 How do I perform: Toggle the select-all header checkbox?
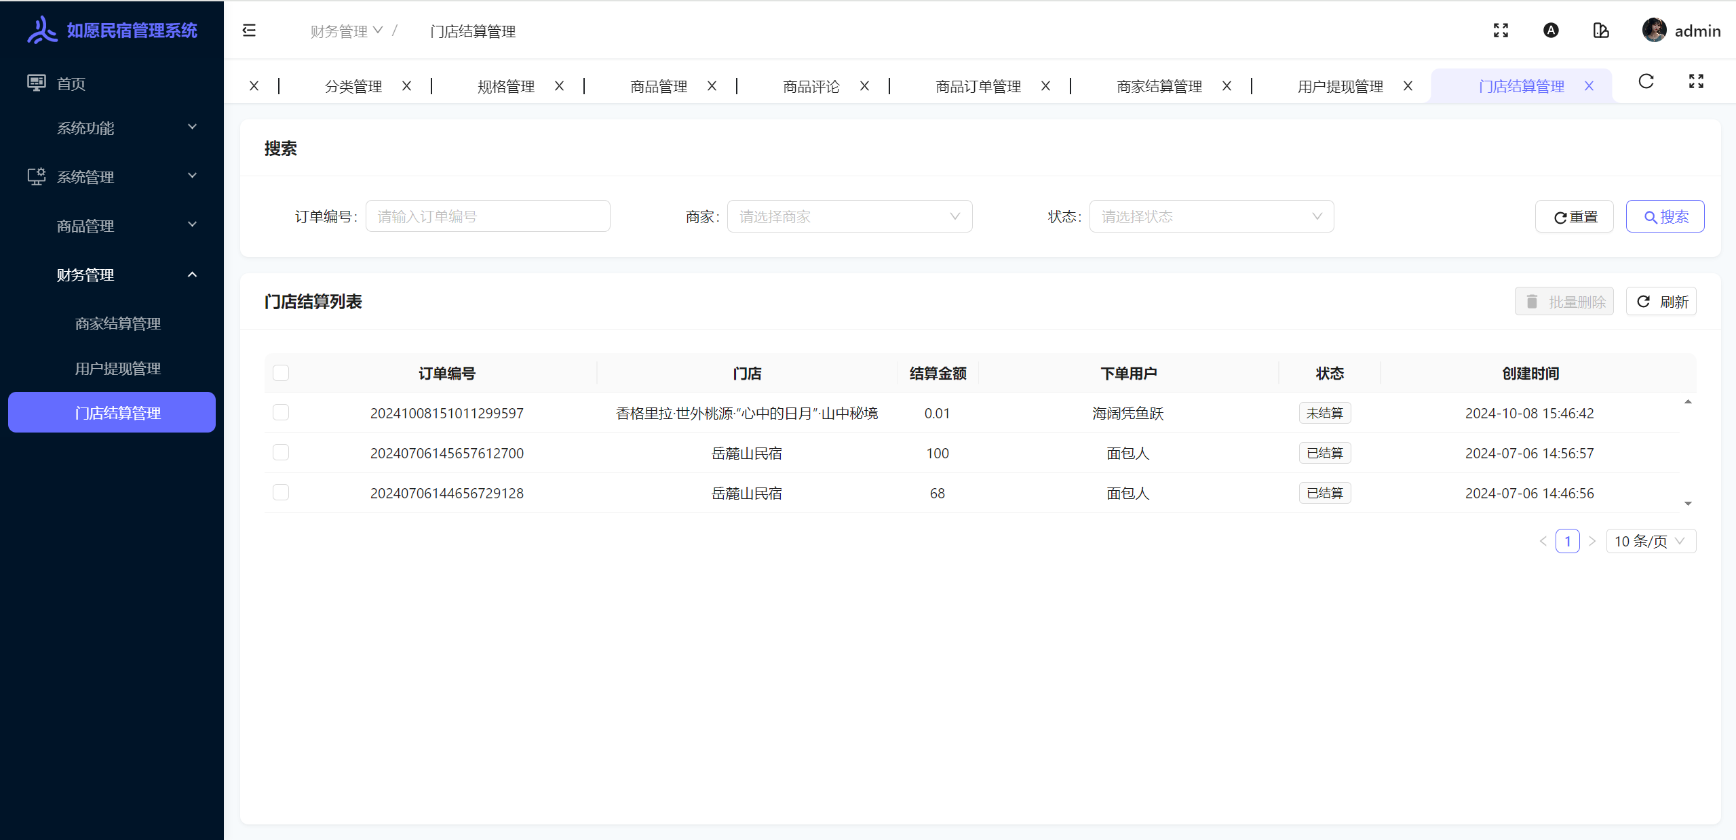pos(281,373)
